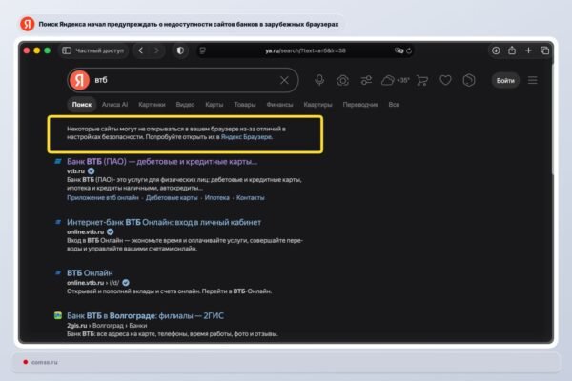Viewport: 572px width, 381px height.
Task: Open the Приложение втб онлайн sitelink
Action: 103,197
